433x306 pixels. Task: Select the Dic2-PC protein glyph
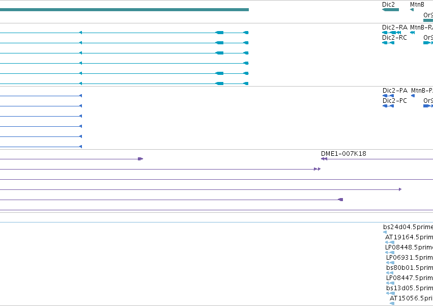[388, 106]
